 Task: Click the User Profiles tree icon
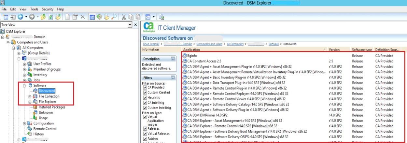click(30, 64)
